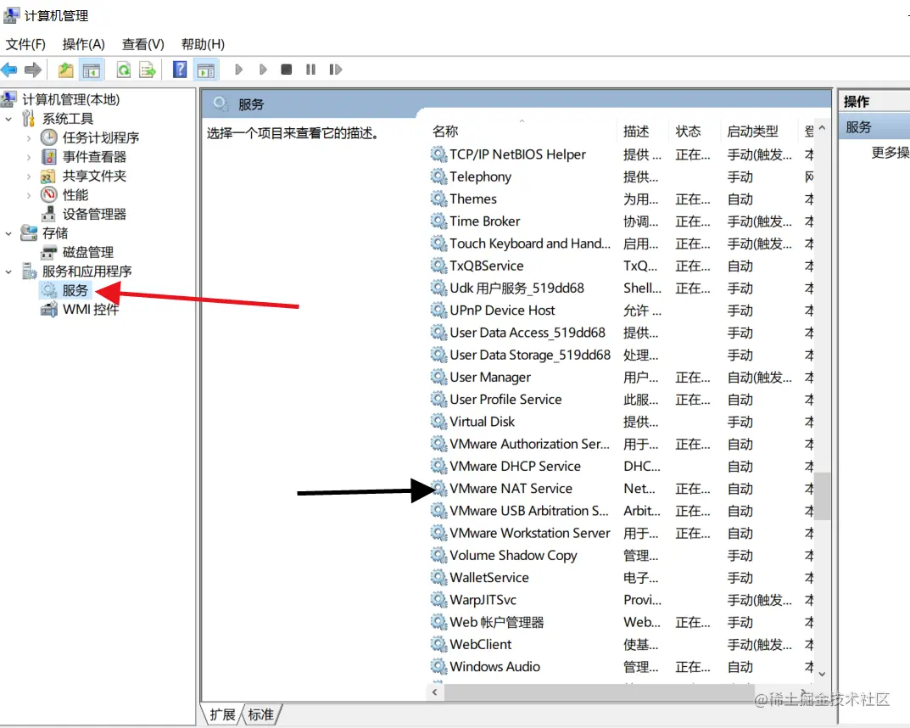Collapse the 系统工具 tree node
This screenshot has width=910, height=728.
click(8, 119)
